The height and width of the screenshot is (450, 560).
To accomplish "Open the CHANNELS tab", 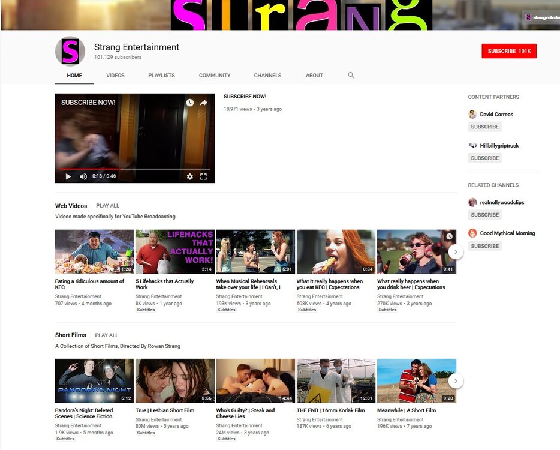I will point(267,76).
